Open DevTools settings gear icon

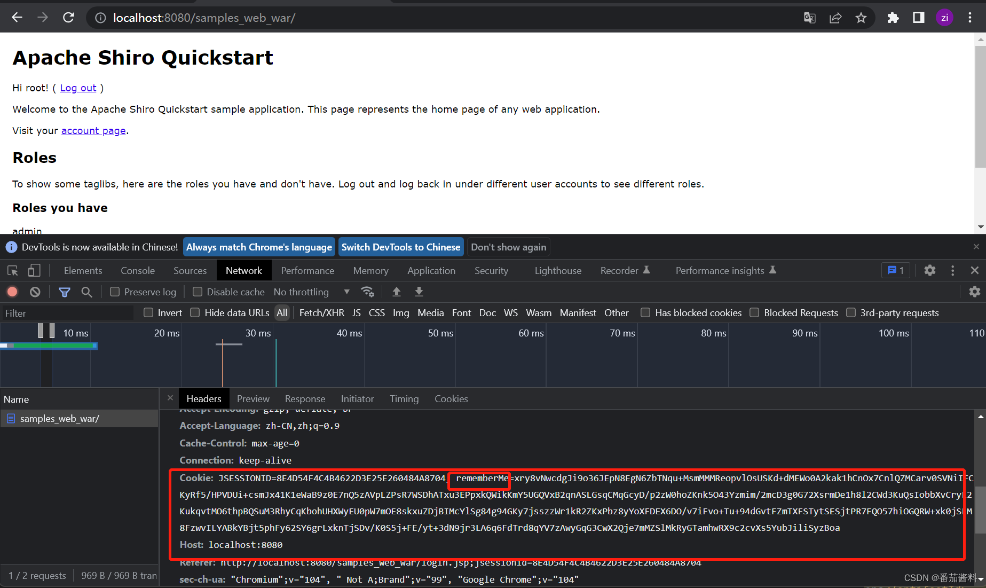click(x=930, y=271)
